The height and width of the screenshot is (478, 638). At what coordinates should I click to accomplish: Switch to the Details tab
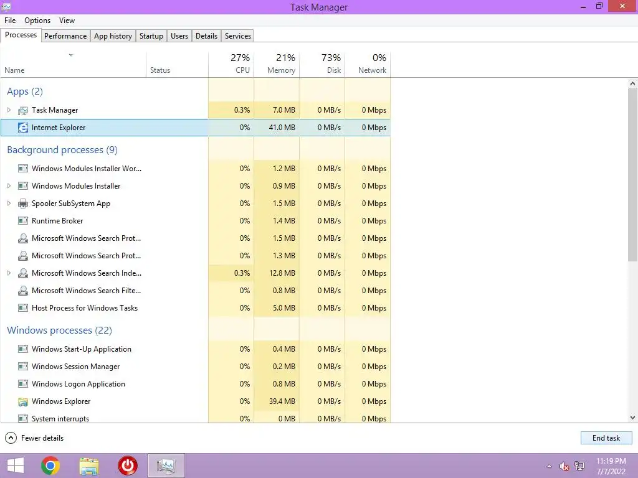[x=206, y=35]
